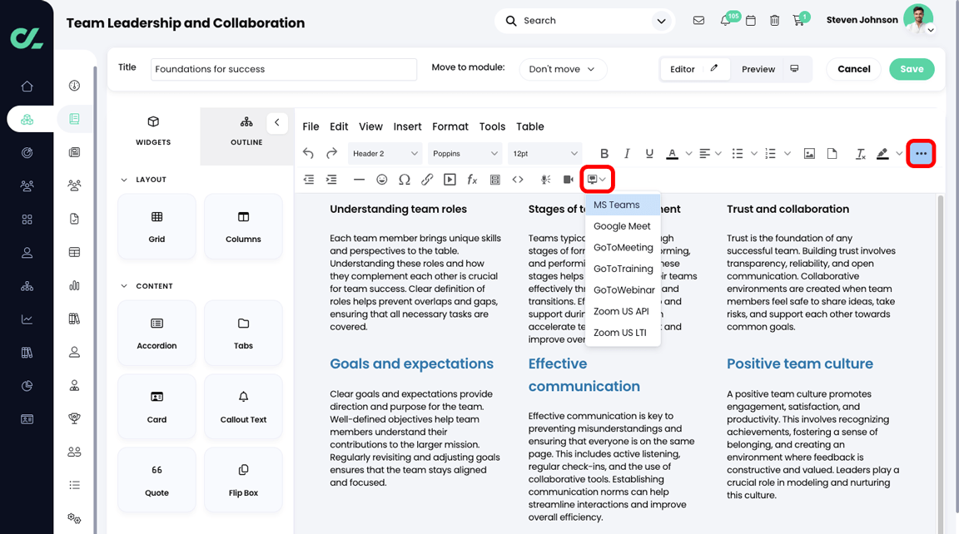
Task: Click the video camera recording icon
Action: point(569,179)
